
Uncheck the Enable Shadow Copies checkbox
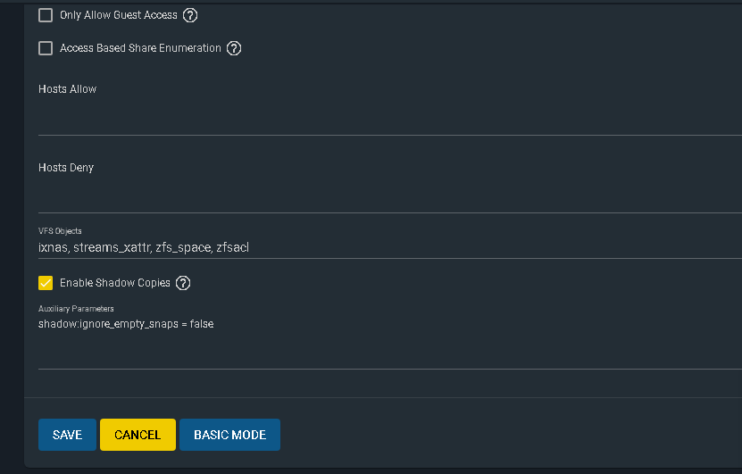46,283
